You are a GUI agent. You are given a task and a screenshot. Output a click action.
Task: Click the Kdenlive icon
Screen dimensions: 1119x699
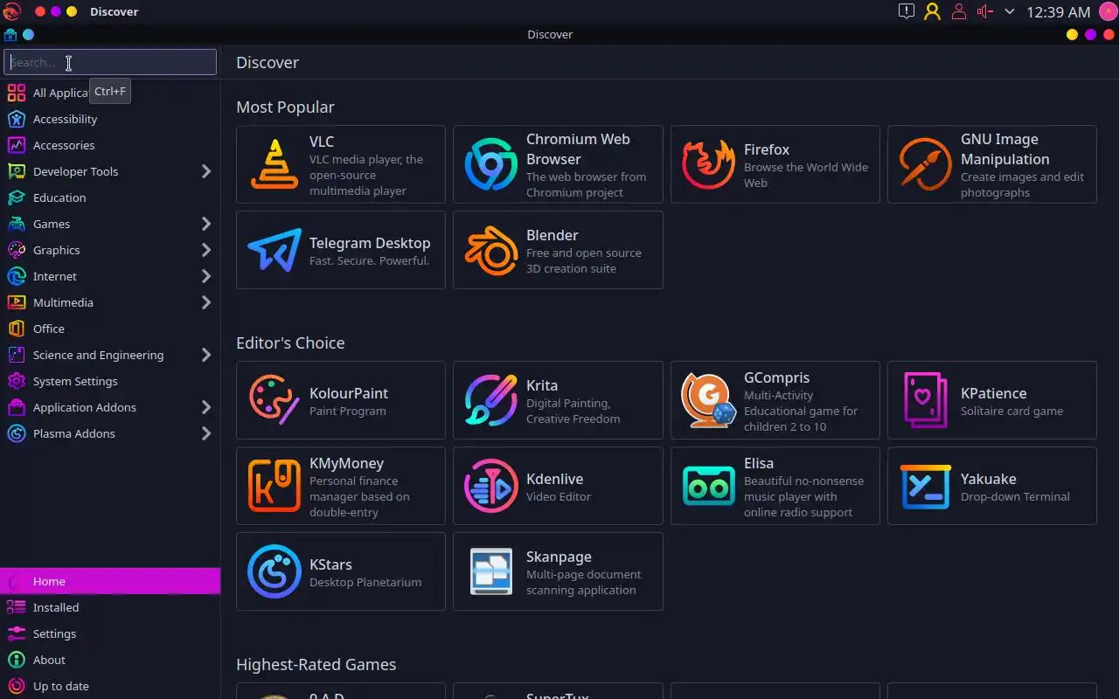click(491, 486)
